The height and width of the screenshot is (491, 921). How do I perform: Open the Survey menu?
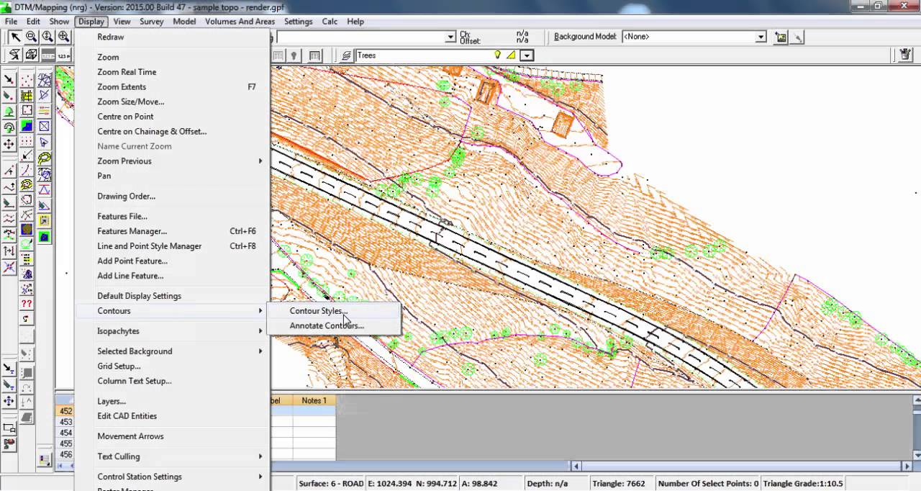152,22
